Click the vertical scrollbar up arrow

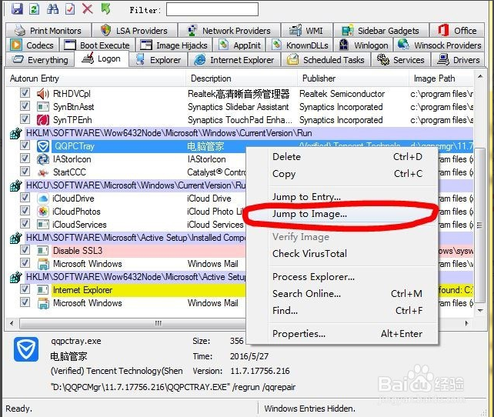point(480,76)
